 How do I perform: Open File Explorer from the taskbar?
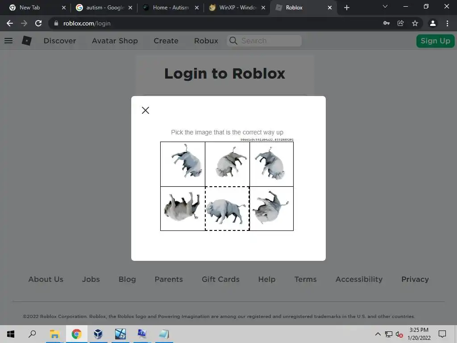[54, 334]
